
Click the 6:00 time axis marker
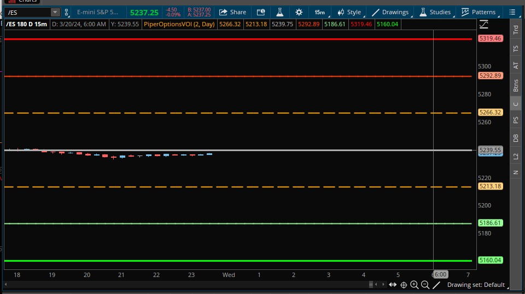440,274
